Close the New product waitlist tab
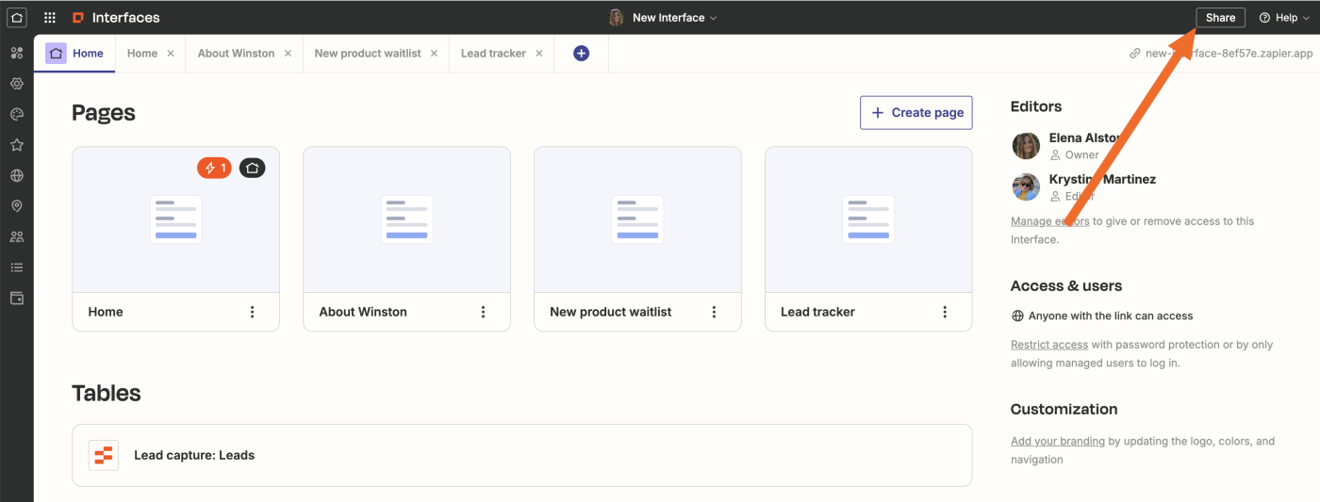 pyautogui.click(x=434, y=54)
